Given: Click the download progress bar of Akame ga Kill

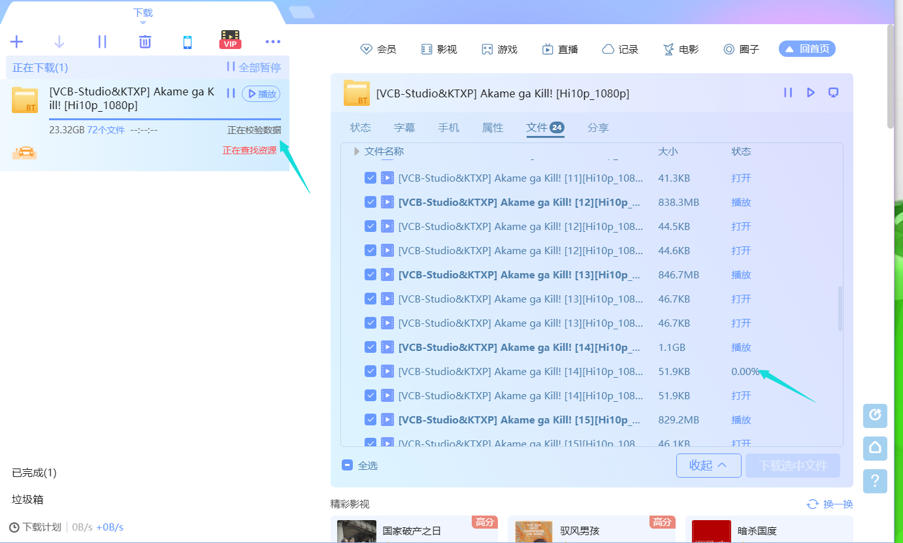Looking at the screenshot, I should pyautogui.click(x=165, y=118).
